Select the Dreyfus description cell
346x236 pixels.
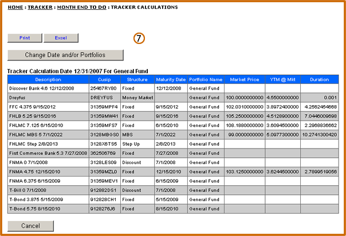[x=48, y=98]
